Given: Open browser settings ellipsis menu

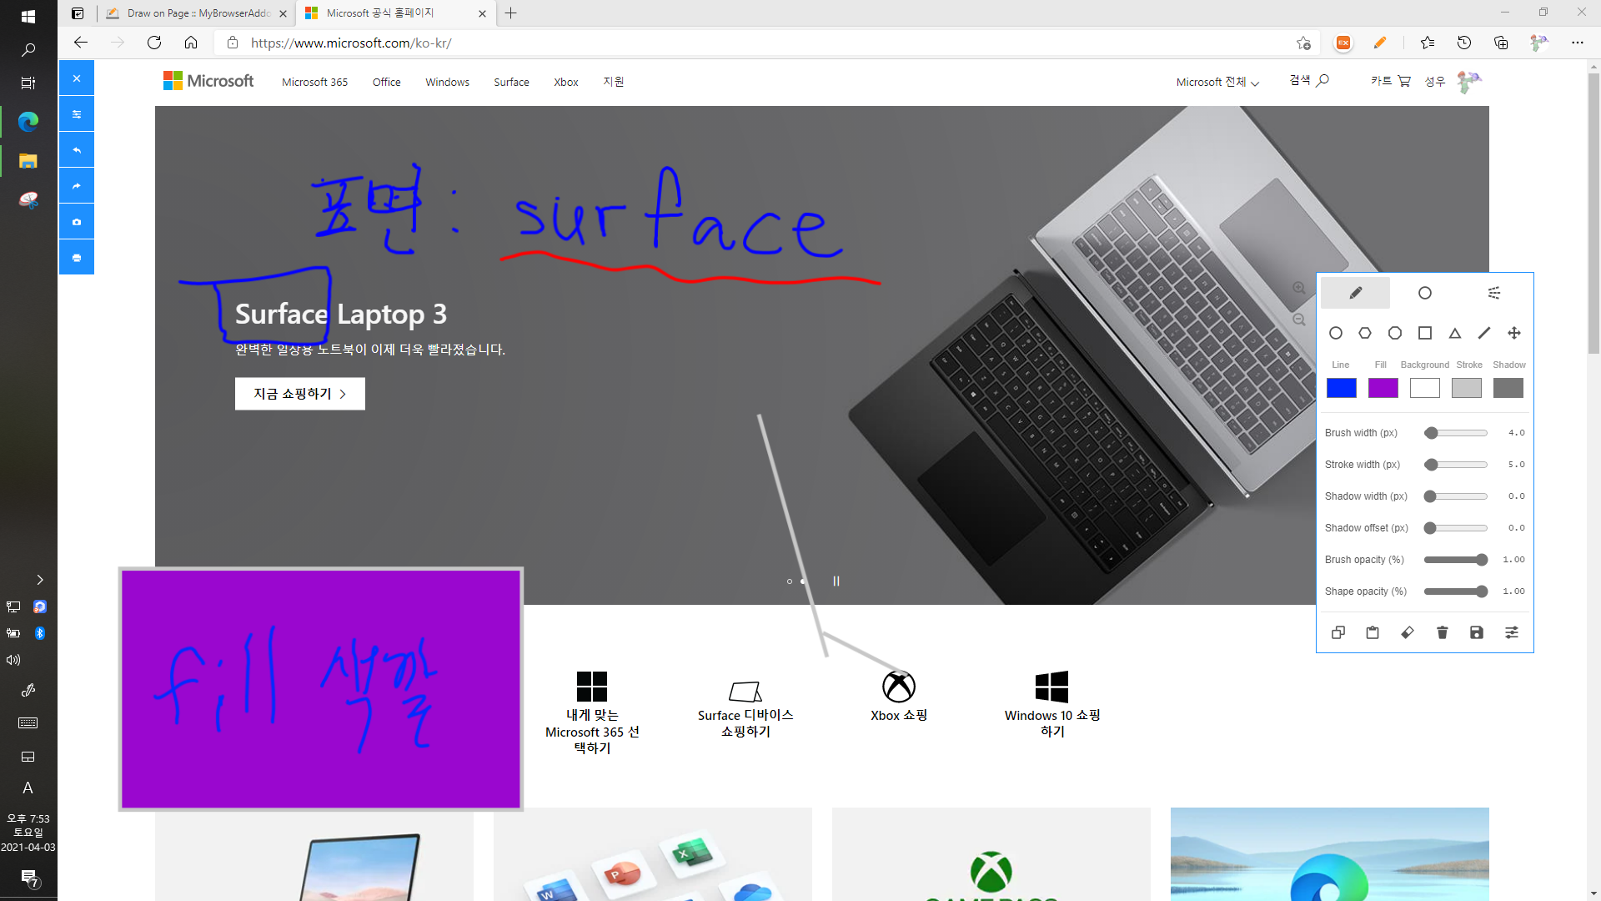Looking at the screenshot, I should point(1577,43).
